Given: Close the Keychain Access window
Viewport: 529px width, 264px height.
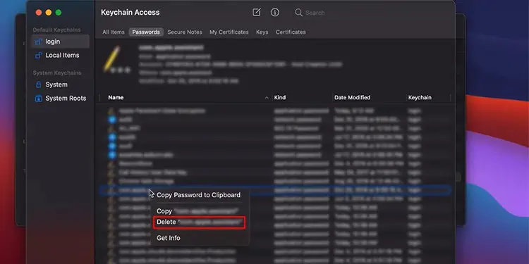Looking at the screenshot, I should [39, 13].
